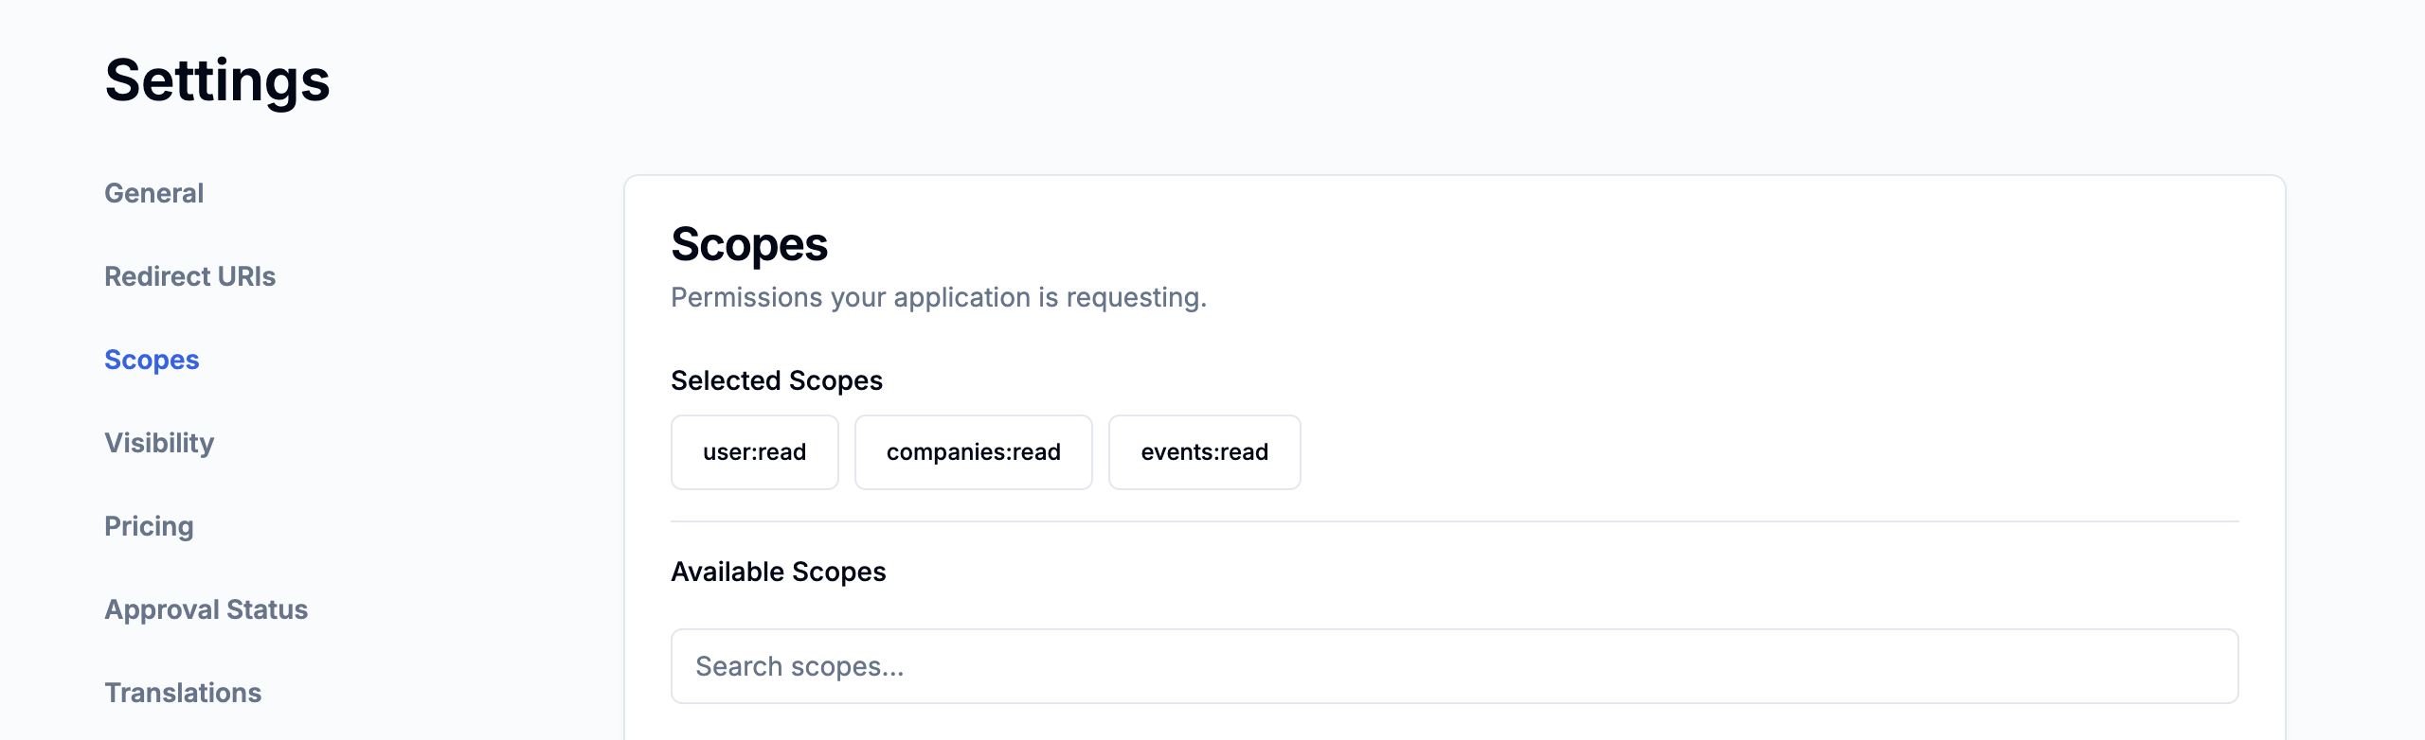Click the permissions description text
Screen dimensions: 2425x740
pyautogui.click(x=938, y=297)
